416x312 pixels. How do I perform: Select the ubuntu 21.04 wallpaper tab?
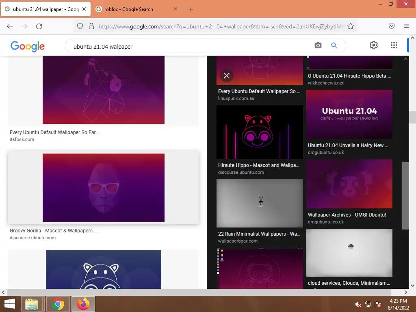[x=45, y=9]
